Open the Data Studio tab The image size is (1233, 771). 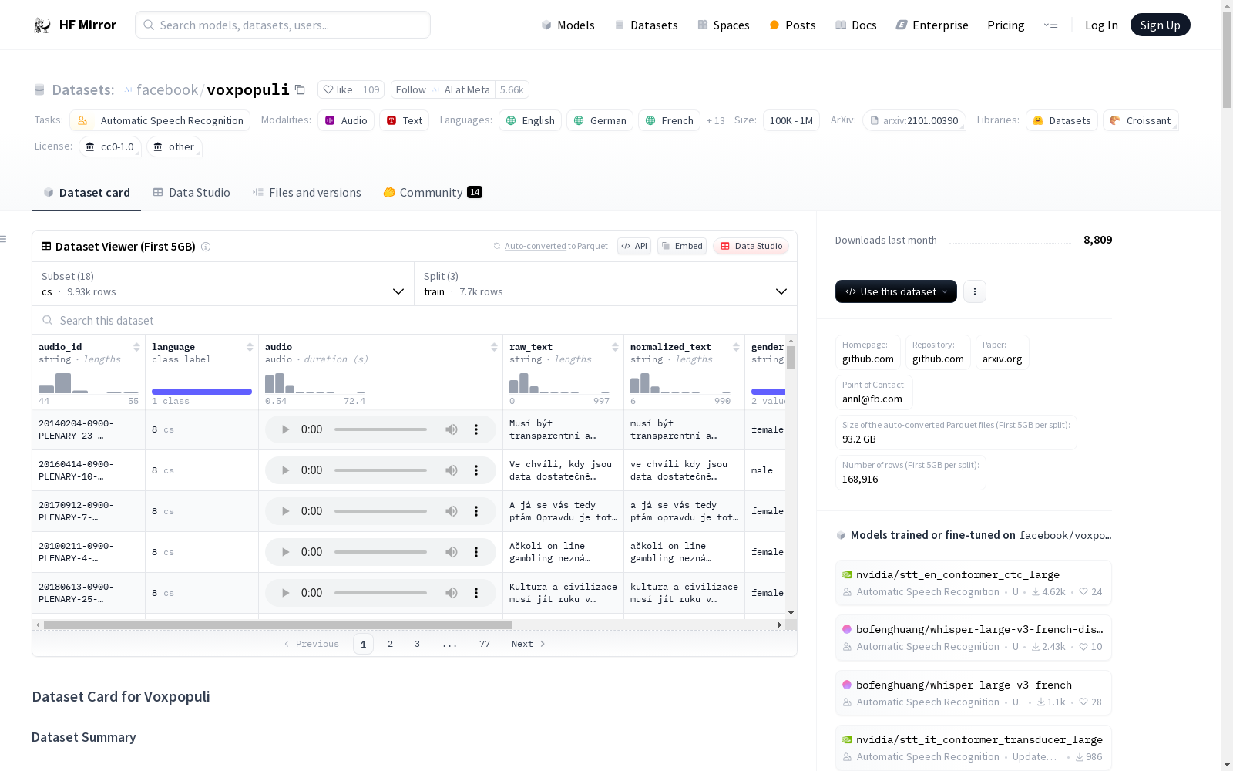pyautogui.click(x=192, y=193)
